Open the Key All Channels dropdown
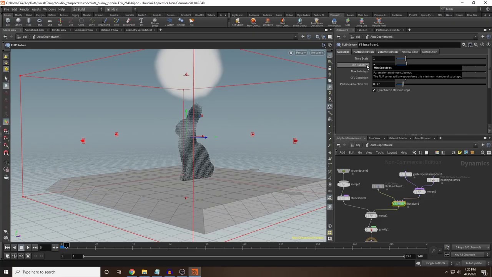Image resolution: width=492 pixels, height=277 pixels. coord(470,255)
